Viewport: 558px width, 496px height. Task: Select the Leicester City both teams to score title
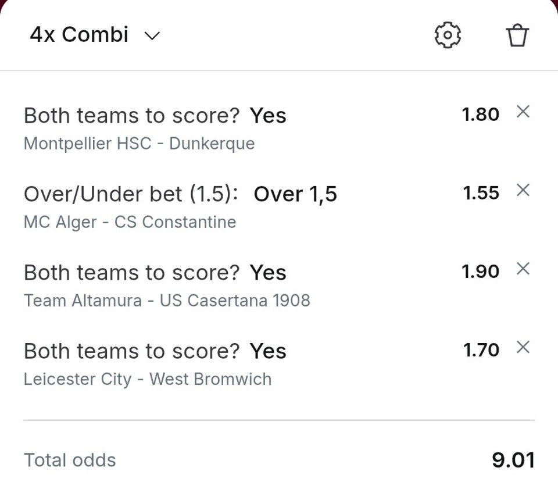click(x=155, y=351)
